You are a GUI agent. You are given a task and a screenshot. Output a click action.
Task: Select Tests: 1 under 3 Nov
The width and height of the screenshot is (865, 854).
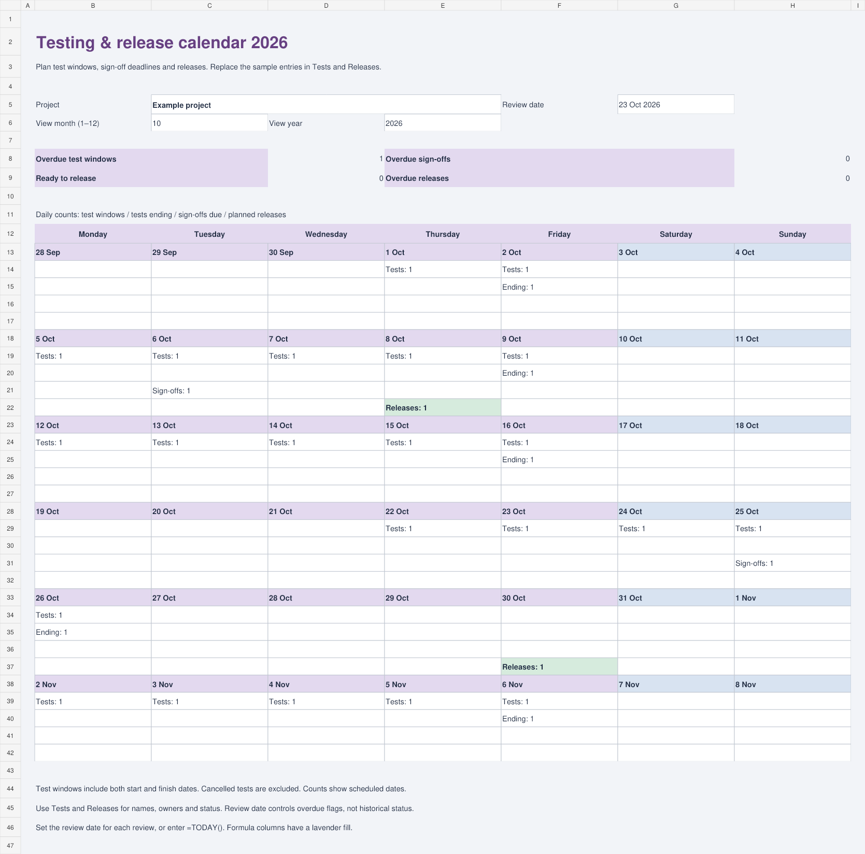tap(209, 702)
